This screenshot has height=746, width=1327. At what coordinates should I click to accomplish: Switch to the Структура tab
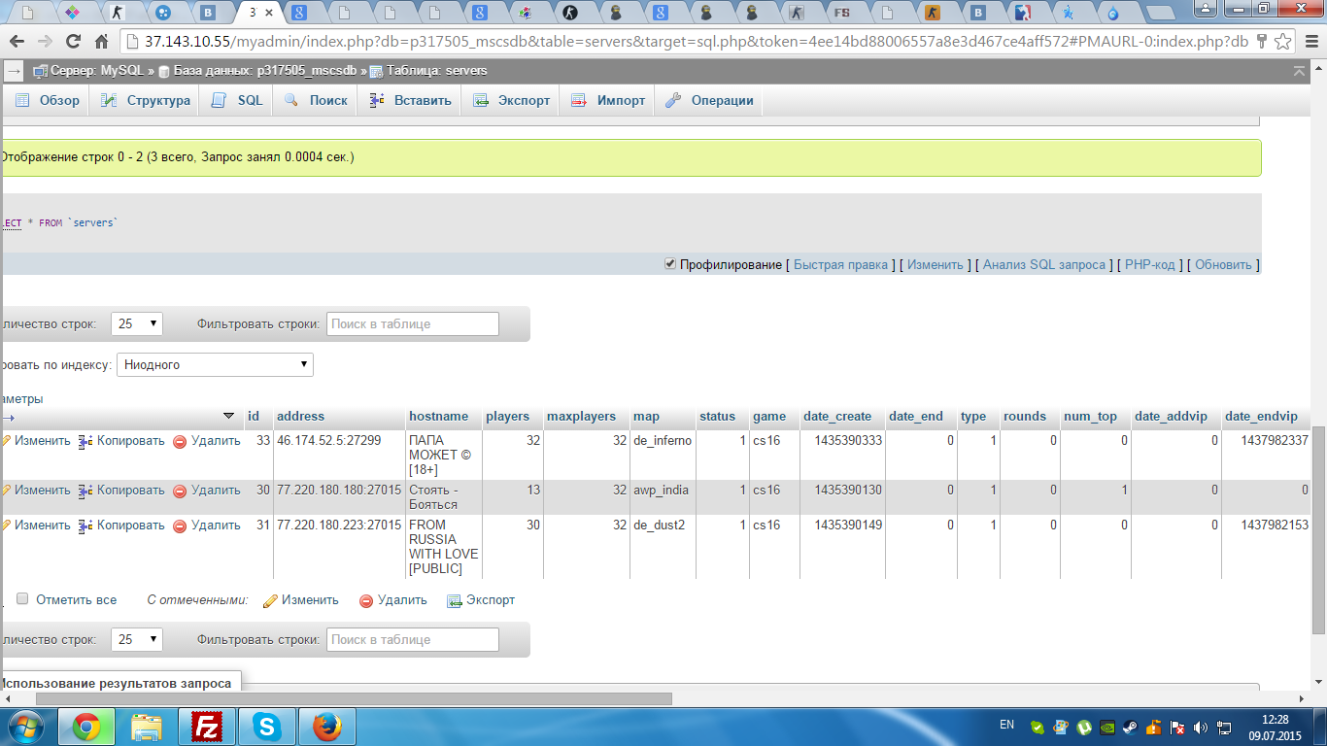point(146,100)
